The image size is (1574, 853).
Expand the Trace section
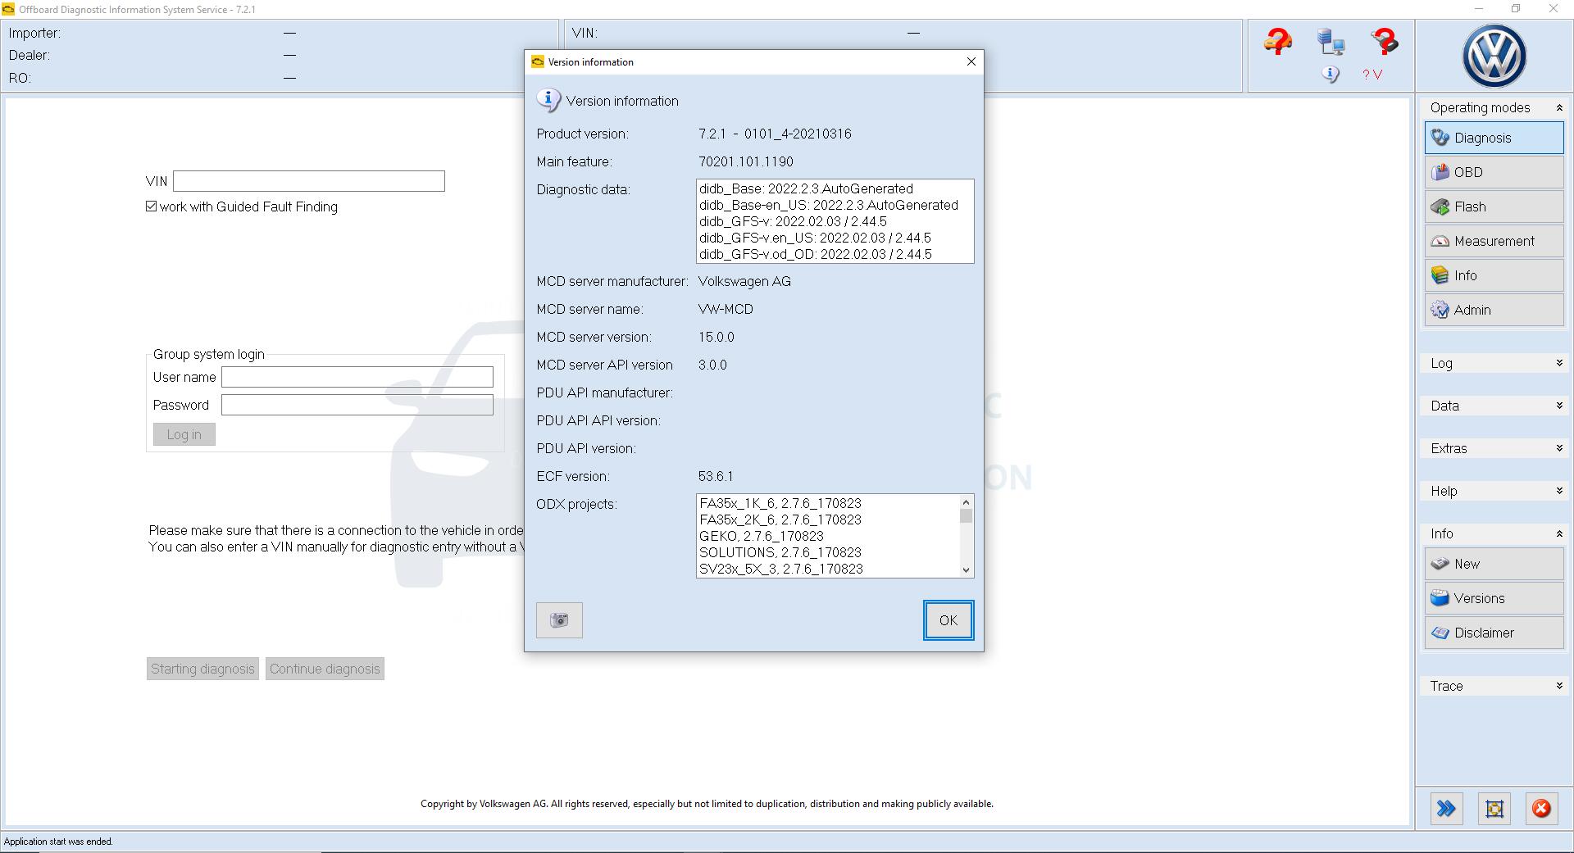[1559, 686]
